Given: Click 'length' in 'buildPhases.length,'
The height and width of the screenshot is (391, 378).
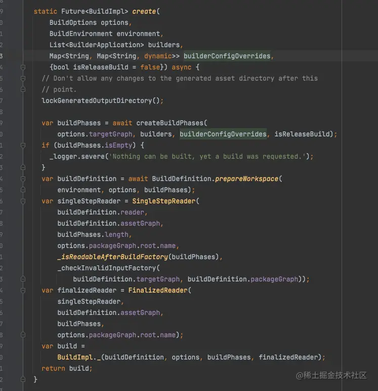Looking at the screenshot, I should [x=116, y=235].
